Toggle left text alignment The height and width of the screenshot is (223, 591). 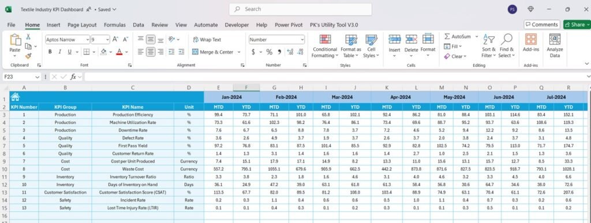tap(141, 52)
